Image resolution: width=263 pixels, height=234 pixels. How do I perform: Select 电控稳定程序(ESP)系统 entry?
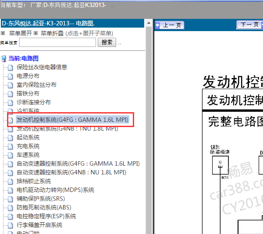tap(46, 216)
